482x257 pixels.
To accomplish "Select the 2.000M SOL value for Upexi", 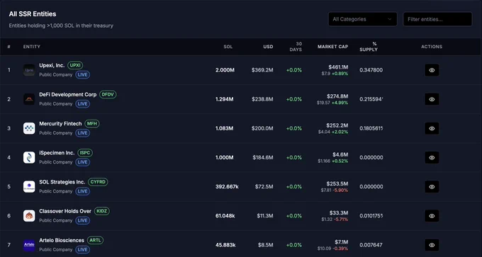I will tap(225, 70).
